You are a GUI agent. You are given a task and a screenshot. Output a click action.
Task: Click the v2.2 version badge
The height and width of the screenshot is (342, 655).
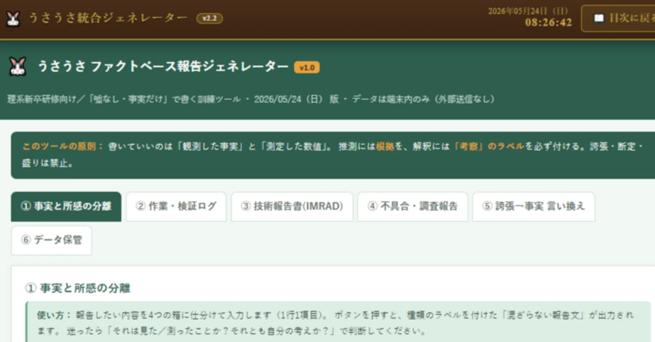tap(209, 18)
